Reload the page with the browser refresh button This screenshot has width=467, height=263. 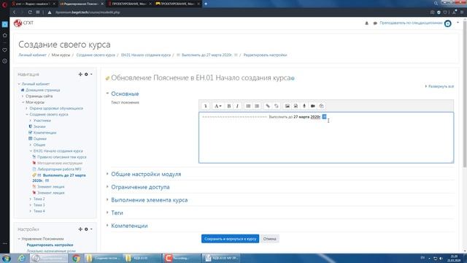[x=30, y=12]
